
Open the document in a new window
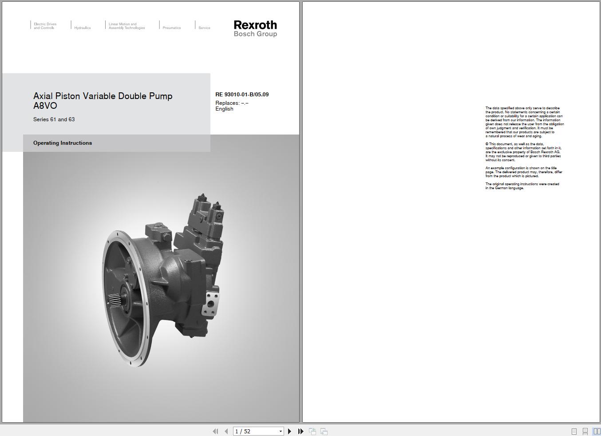312,431
